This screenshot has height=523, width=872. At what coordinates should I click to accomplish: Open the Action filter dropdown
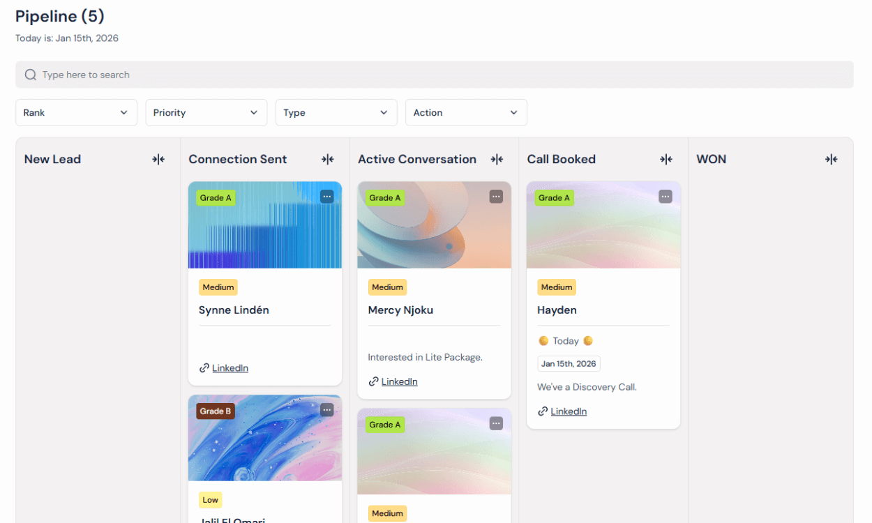465,113
